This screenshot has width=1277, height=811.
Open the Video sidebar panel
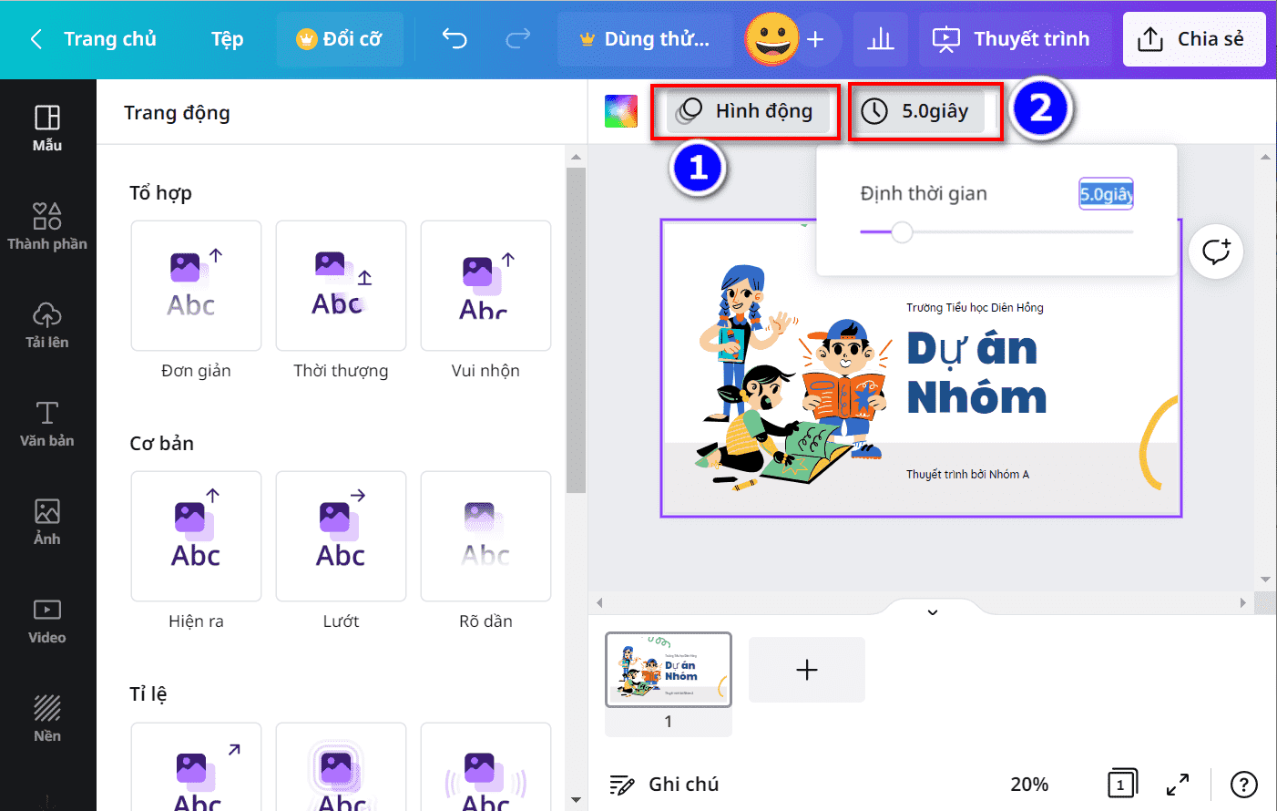coord(47,621)
